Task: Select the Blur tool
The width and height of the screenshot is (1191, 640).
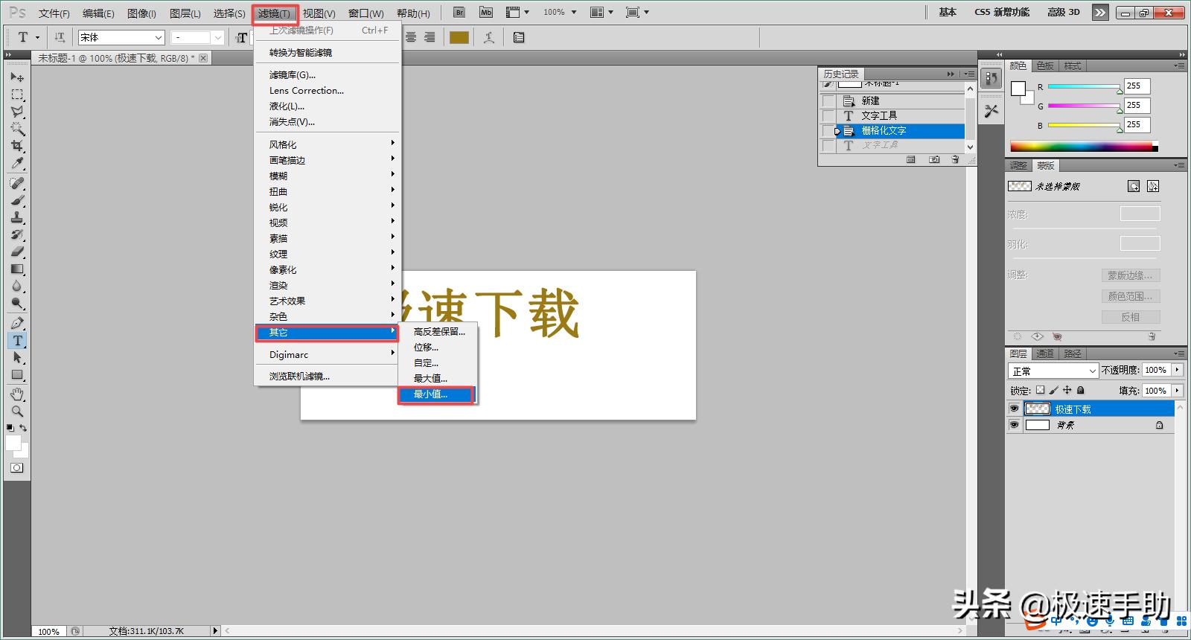Action: pyautogui.click(x=17, y=286)
